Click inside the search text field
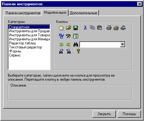This screenshot has width=144, height=121. coord(100,44)
